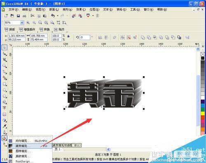This screenshot has width=206, height=163.
Task: Open the 效果(C) menu
Action: (x=81, y=9)
